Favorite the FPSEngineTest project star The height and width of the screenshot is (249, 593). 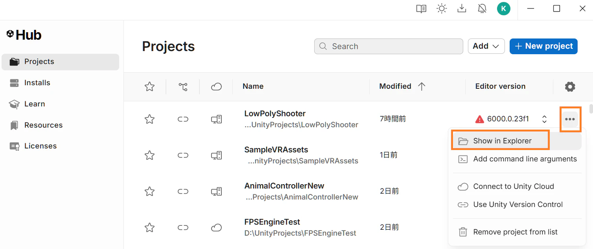[149, 227]
